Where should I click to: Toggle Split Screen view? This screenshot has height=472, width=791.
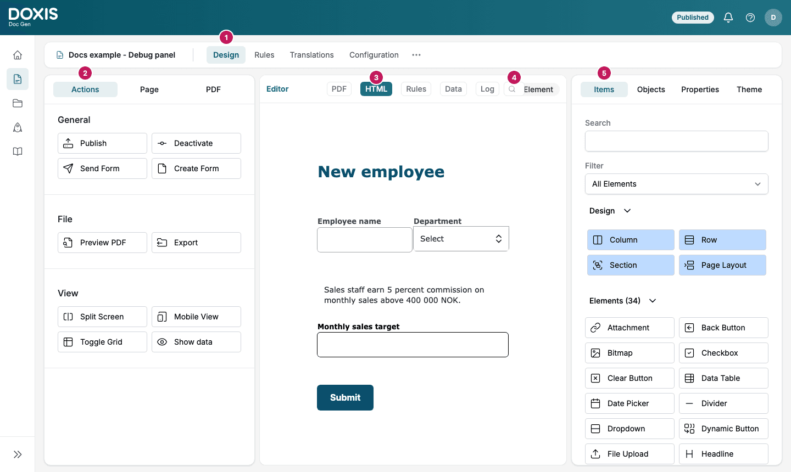102,317
